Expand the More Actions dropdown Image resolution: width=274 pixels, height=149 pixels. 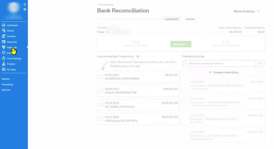coord(247,11)
